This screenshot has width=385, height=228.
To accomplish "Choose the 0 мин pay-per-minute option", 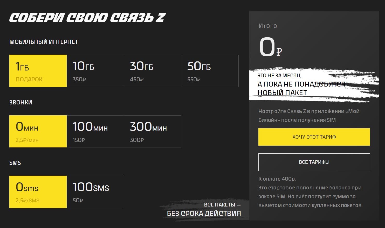I will click(38, 131).
